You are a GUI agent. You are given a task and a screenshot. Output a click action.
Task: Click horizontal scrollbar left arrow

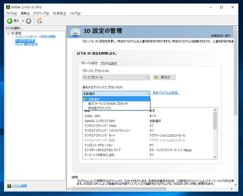pyautogui.click(x=69, y=189)
